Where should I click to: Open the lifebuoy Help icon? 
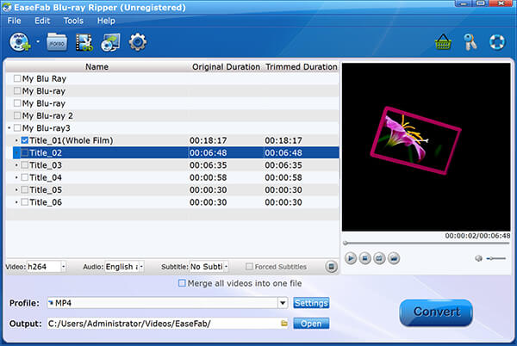(x=497, y=42)
